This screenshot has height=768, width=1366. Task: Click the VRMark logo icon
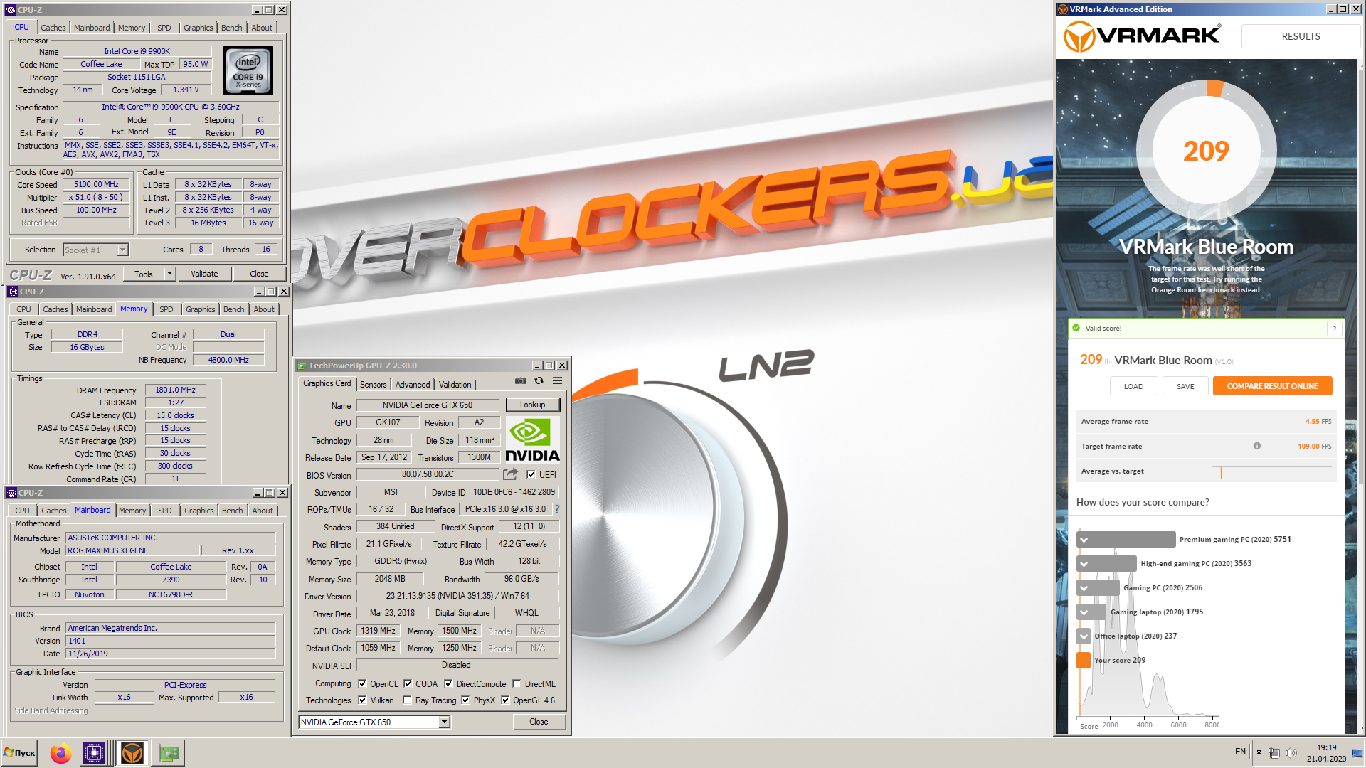tap(1079, 36)
